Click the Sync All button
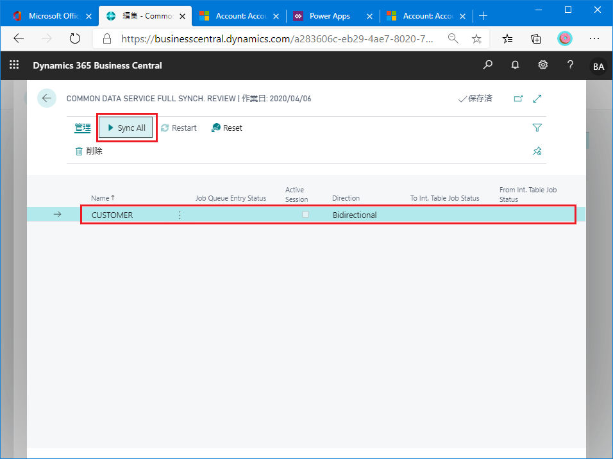Image resolution: width=613 pixels, height=459 pixels. 126,128
